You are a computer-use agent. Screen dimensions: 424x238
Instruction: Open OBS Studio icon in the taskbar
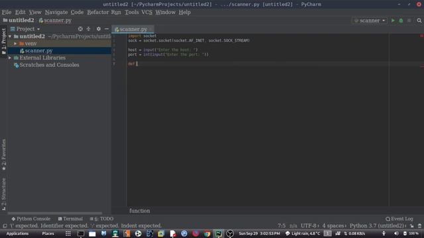tap(230, 233)
